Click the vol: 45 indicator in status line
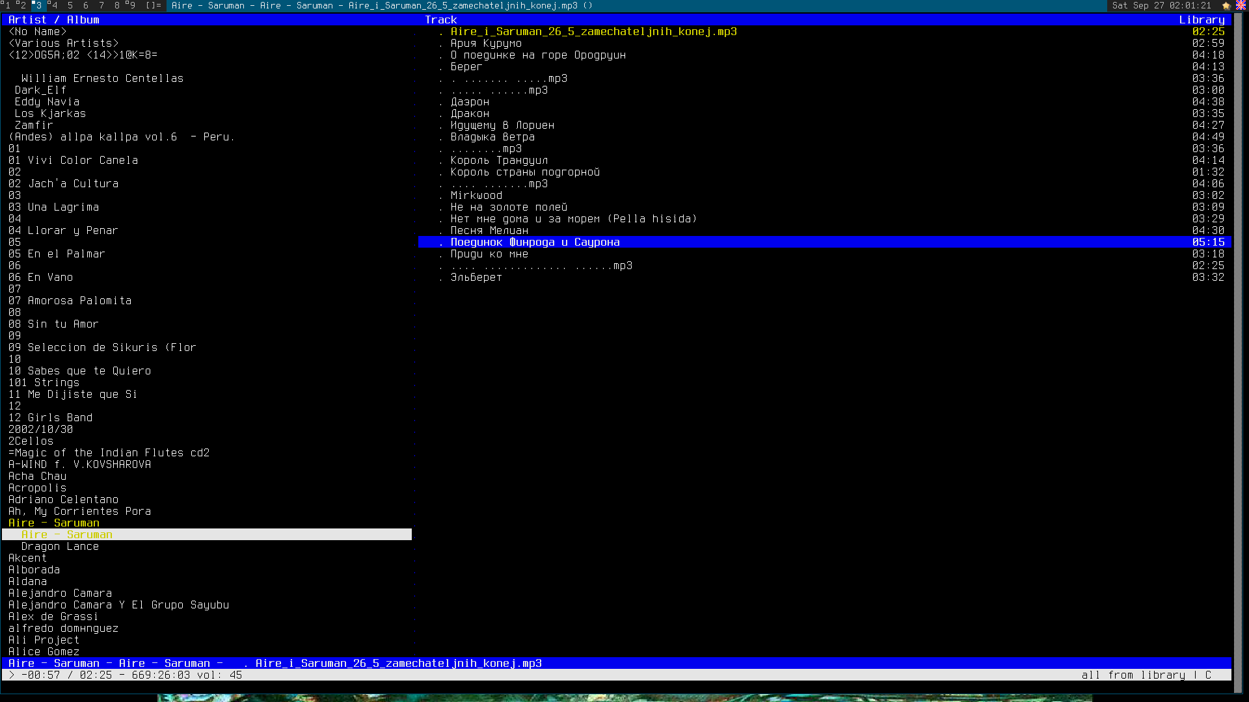 [220, 675]
